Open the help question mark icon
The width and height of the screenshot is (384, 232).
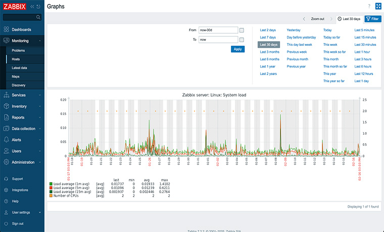(369, 6)
